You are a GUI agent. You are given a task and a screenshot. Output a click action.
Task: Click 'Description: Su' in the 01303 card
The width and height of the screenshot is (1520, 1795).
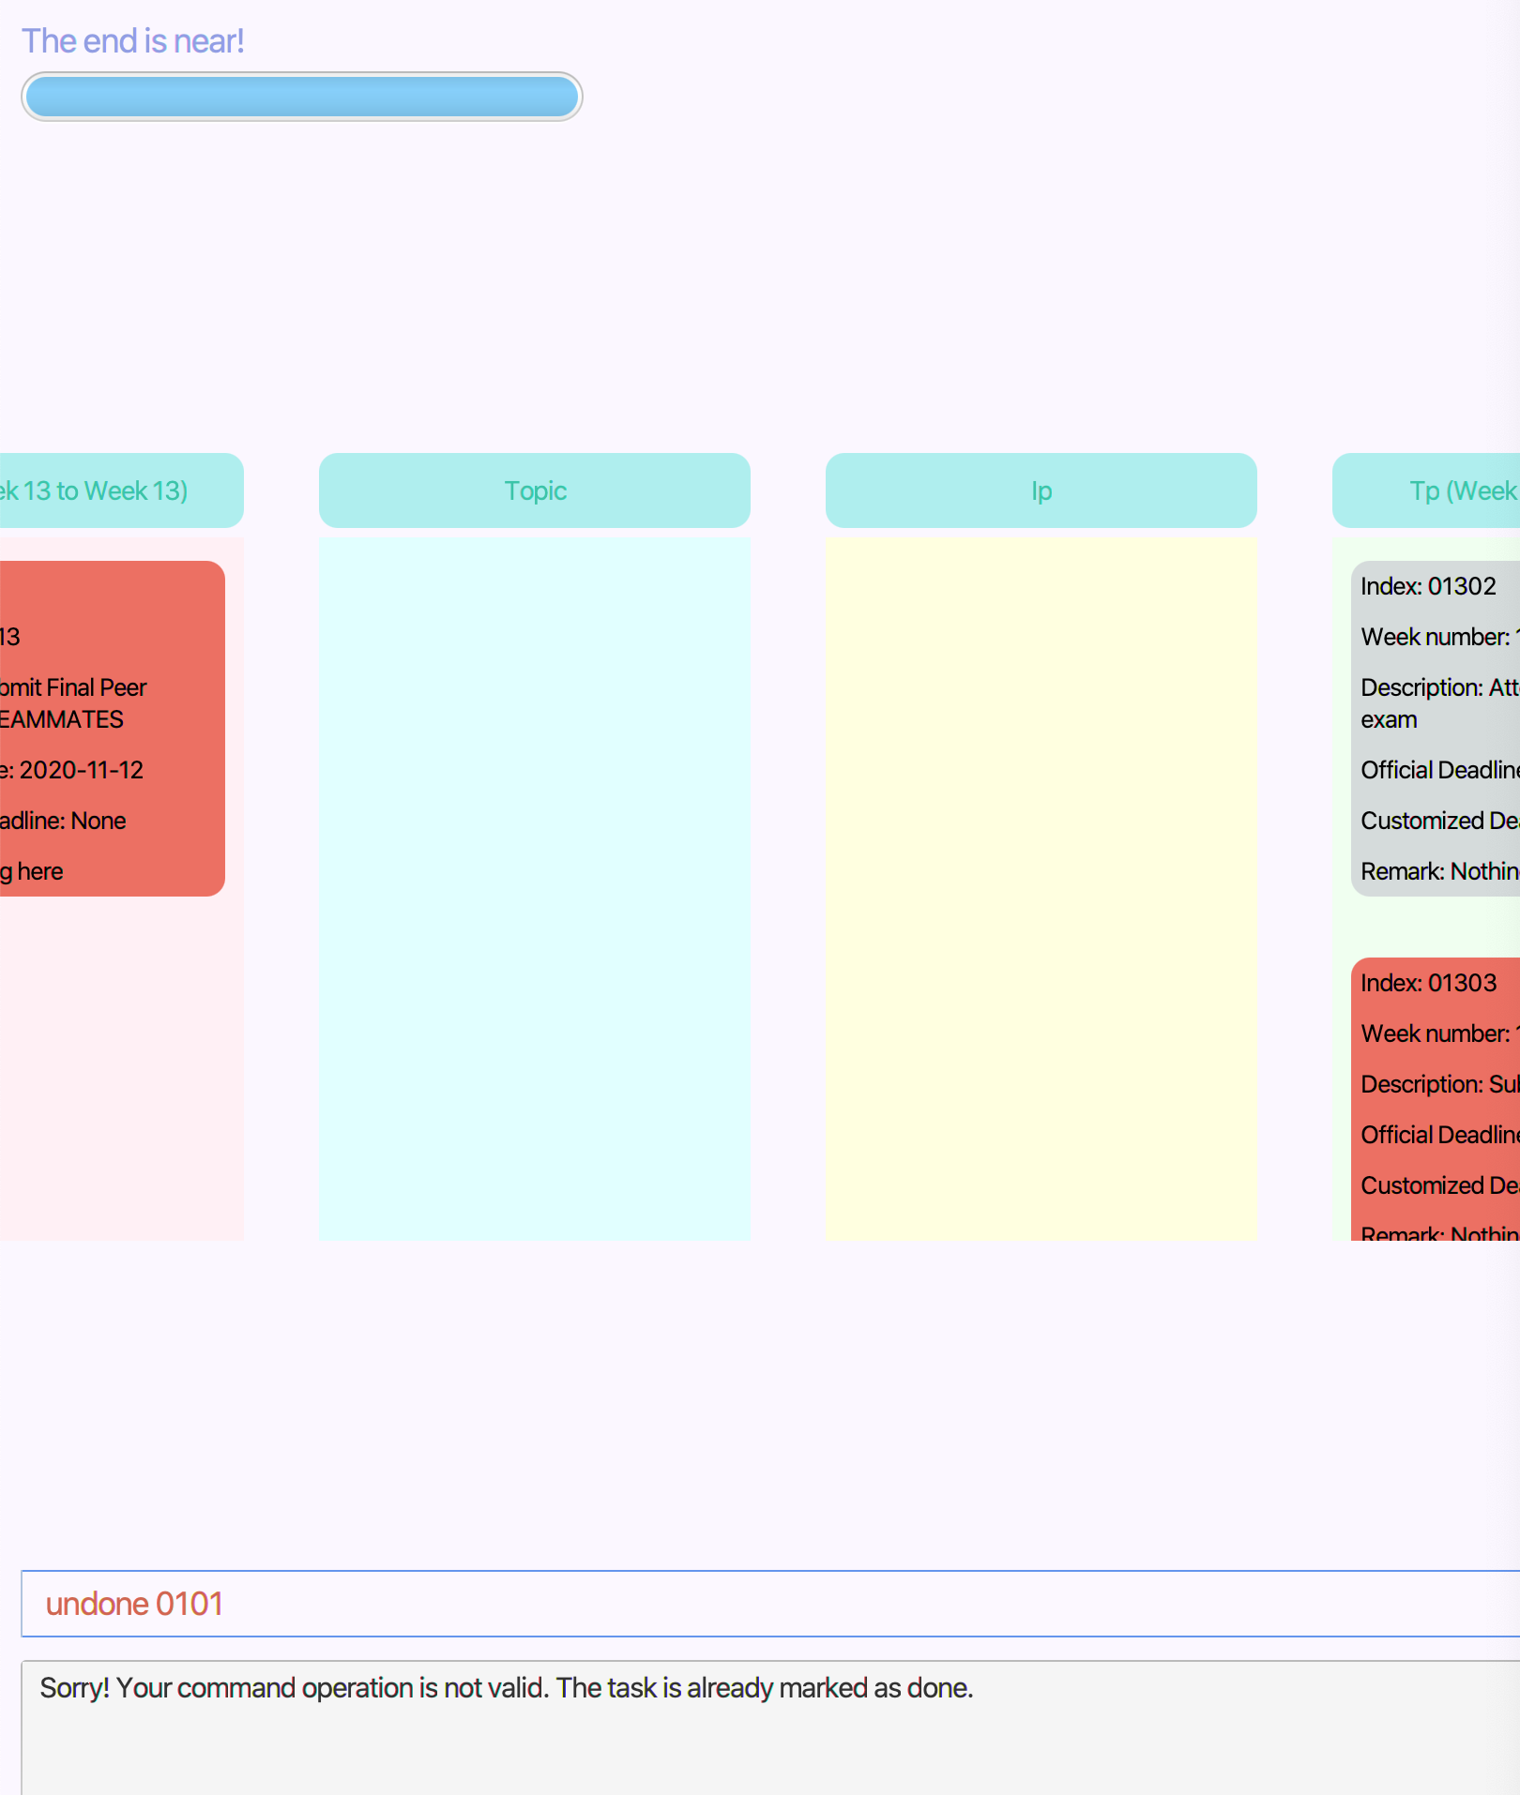[1440, 1084]
